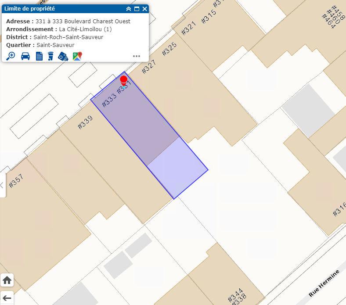The height and width of the screenshot is (305, 346).
Task: Maximize the Limite de propriété popup
Action: point(137,9)
